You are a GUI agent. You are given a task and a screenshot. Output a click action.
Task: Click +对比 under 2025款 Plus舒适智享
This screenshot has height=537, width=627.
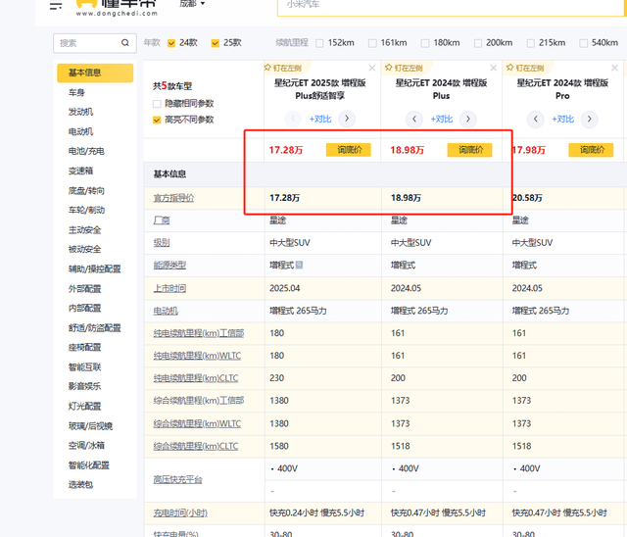(x=320, y=119)
